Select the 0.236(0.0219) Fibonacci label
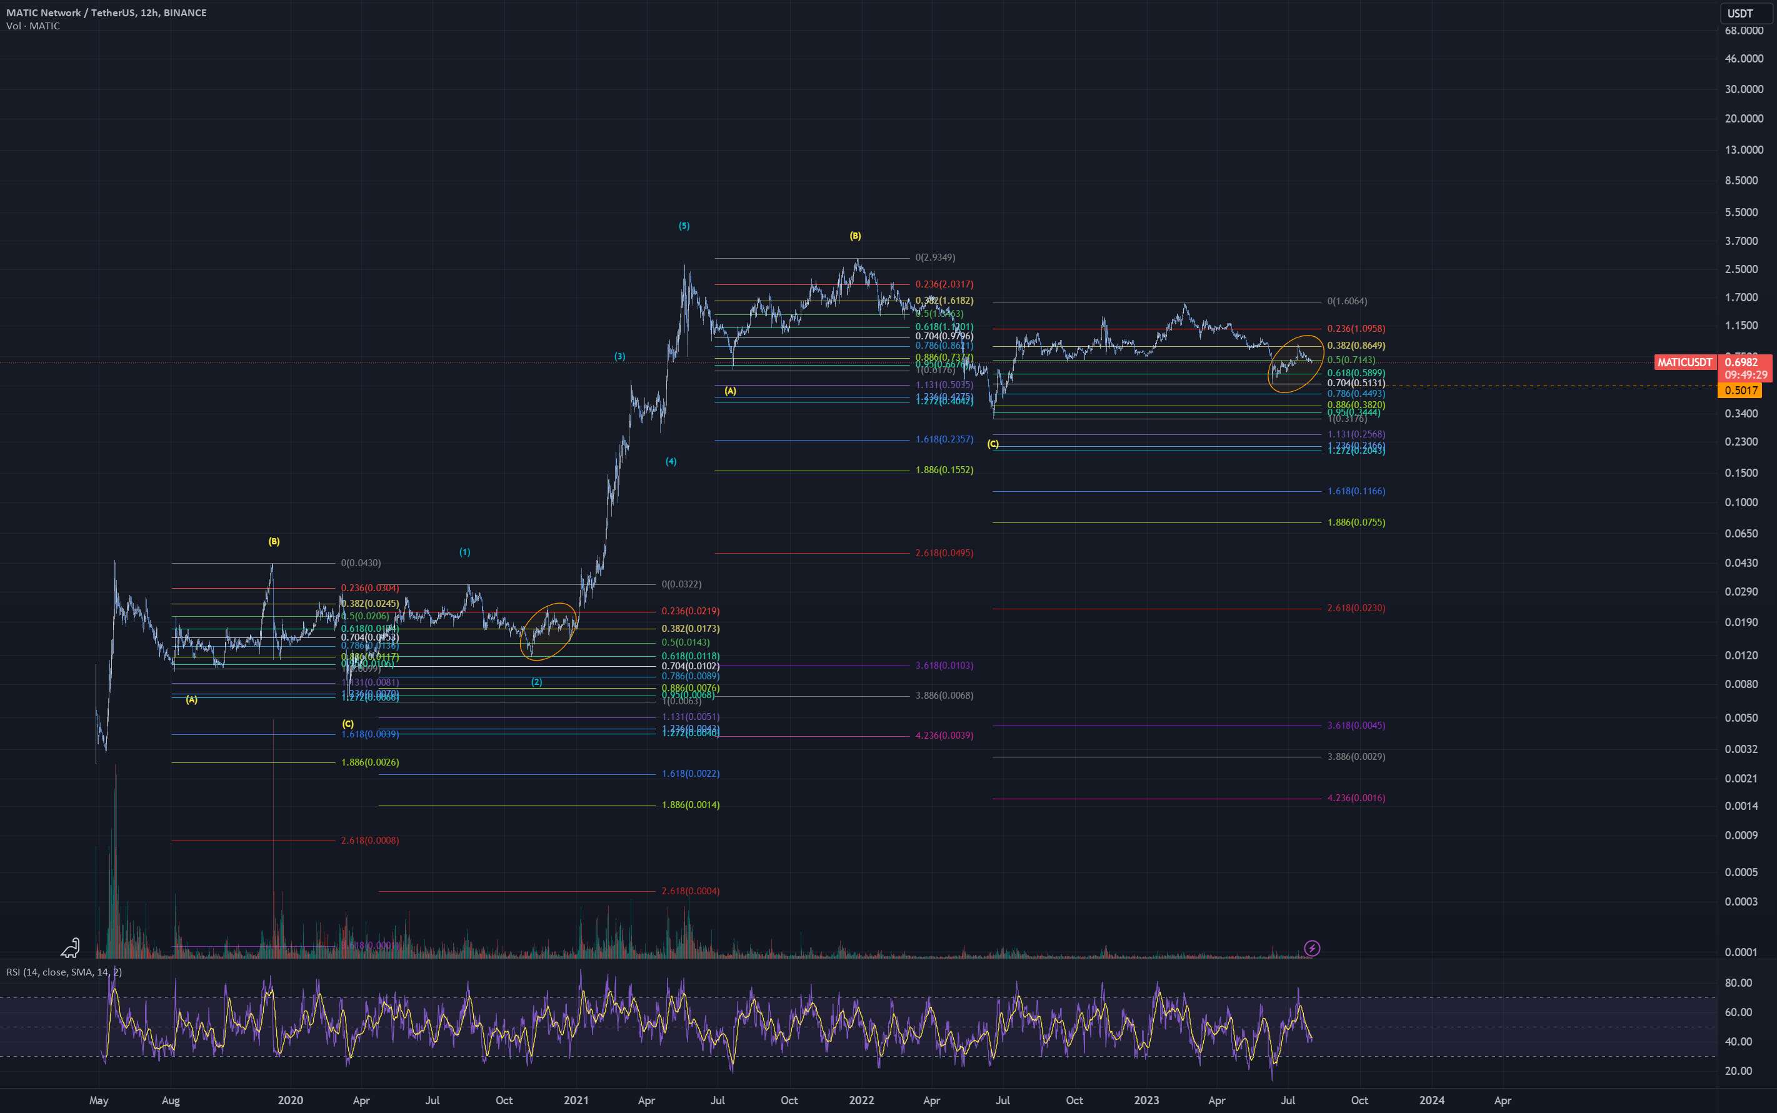This screenshot has height=1113, width=1777. (691, 611)
